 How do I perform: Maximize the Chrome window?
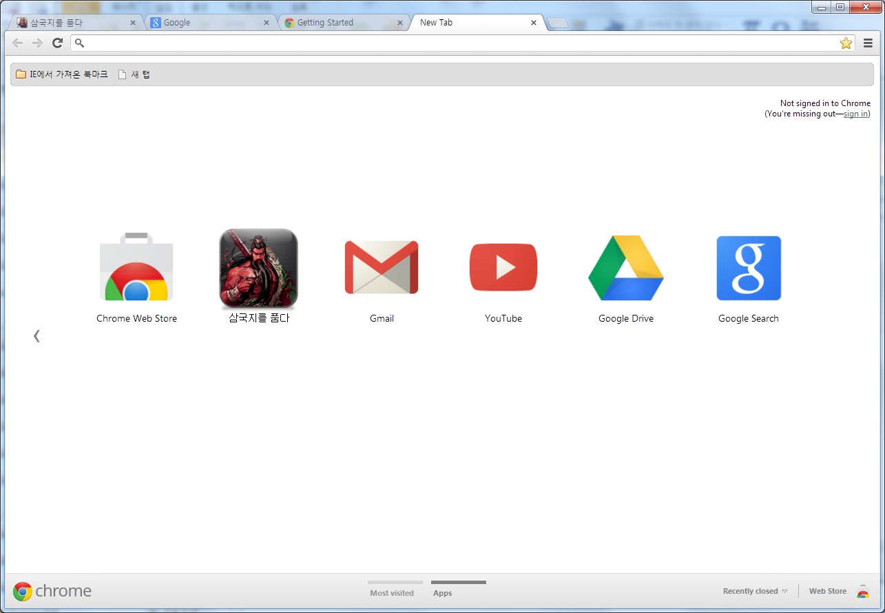(x=840, y=7)
